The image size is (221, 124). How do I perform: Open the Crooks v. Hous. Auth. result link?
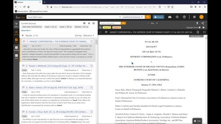pyautogui.click(x=58, y=112)
